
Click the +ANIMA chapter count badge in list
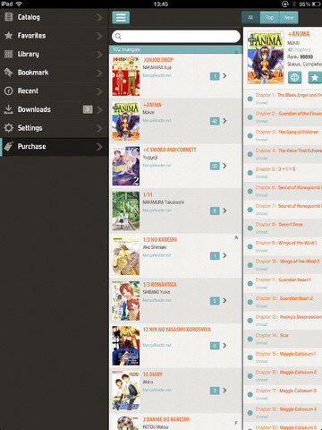[x=215, y=121]
